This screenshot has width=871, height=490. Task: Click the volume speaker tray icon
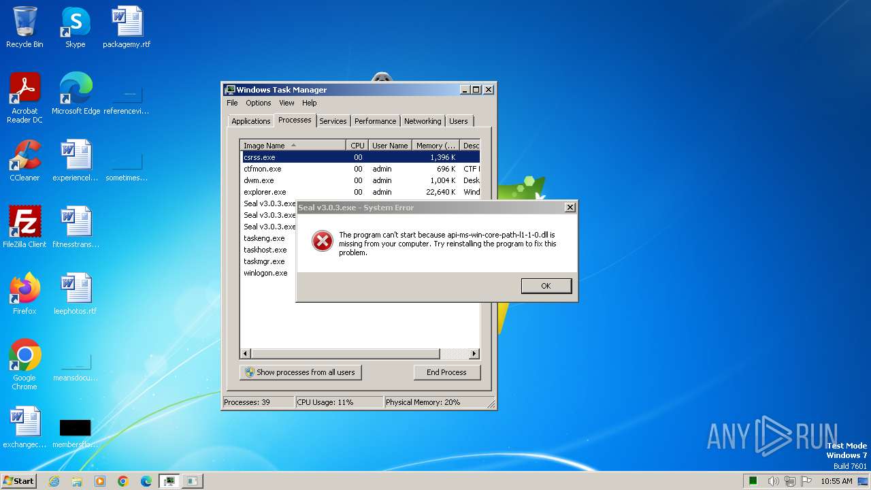click(773, 481)
